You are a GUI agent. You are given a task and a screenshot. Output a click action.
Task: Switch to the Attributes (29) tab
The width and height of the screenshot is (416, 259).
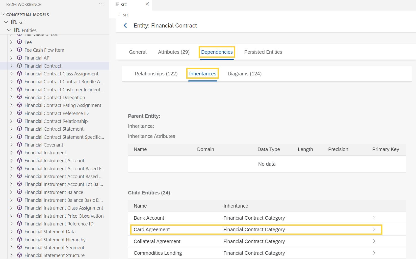point(174,52)
